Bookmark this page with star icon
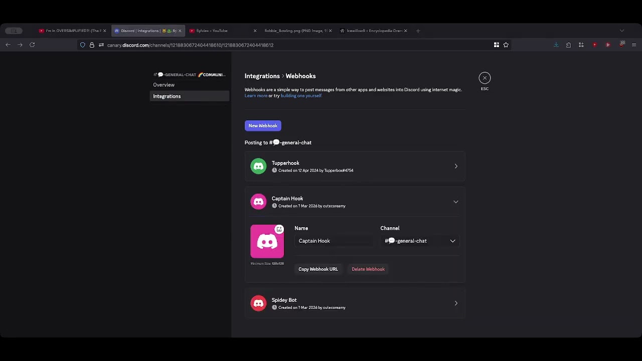Viewport: 642px width, 361px height. [506, 45]
